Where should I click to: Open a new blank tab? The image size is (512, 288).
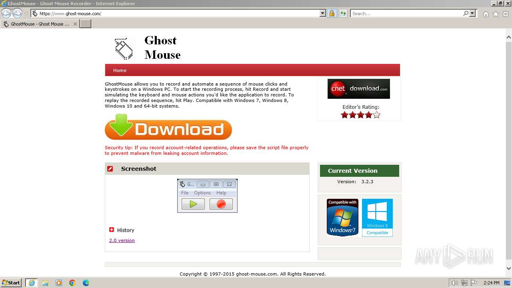point(86,24)
